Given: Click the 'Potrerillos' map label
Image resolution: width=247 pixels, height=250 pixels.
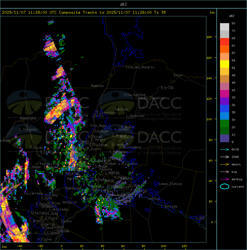Looking at the screenshot, I should click(50, 164).
